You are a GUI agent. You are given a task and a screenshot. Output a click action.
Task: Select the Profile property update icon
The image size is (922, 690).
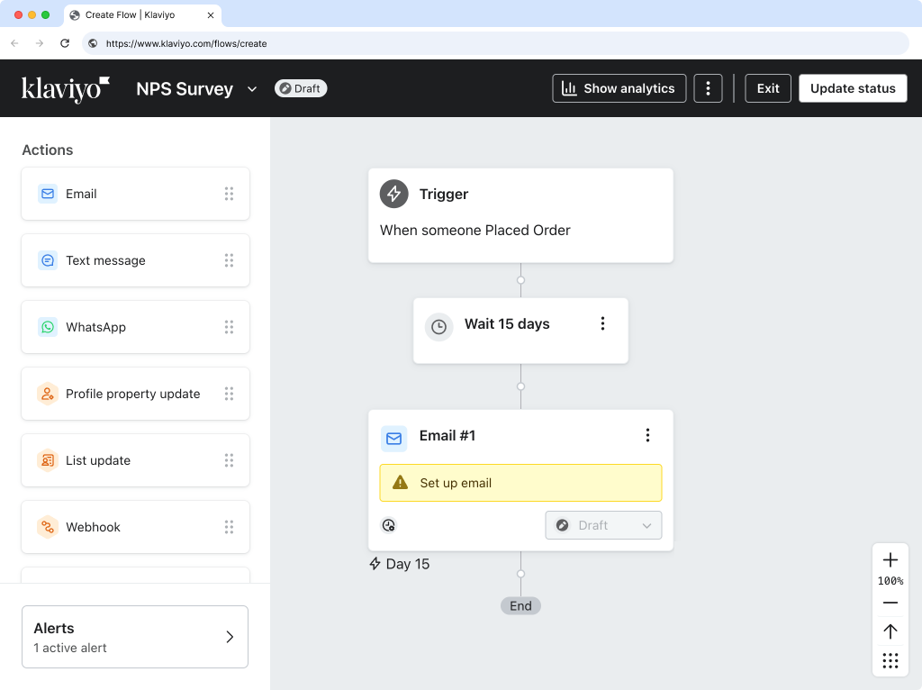tap(47, 394)
